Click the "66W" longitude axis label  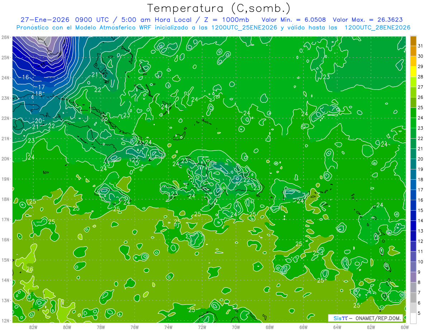pos(303,327)
